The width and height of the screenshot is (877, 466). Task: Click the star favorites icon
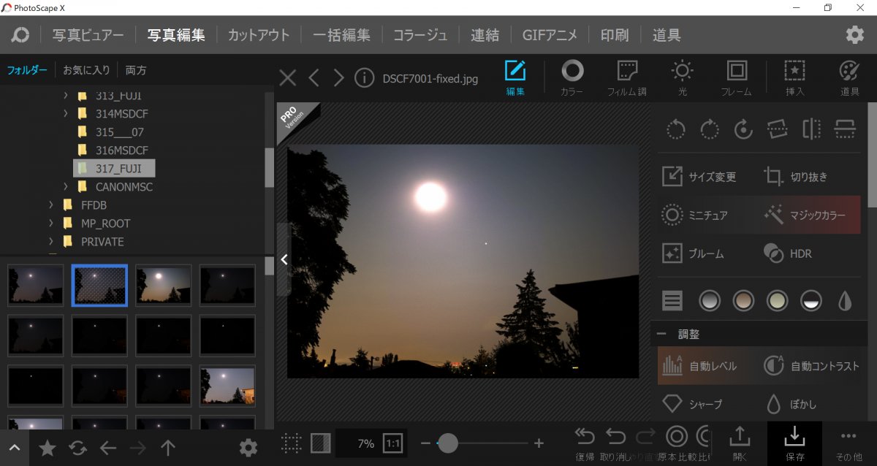(48, 448)
